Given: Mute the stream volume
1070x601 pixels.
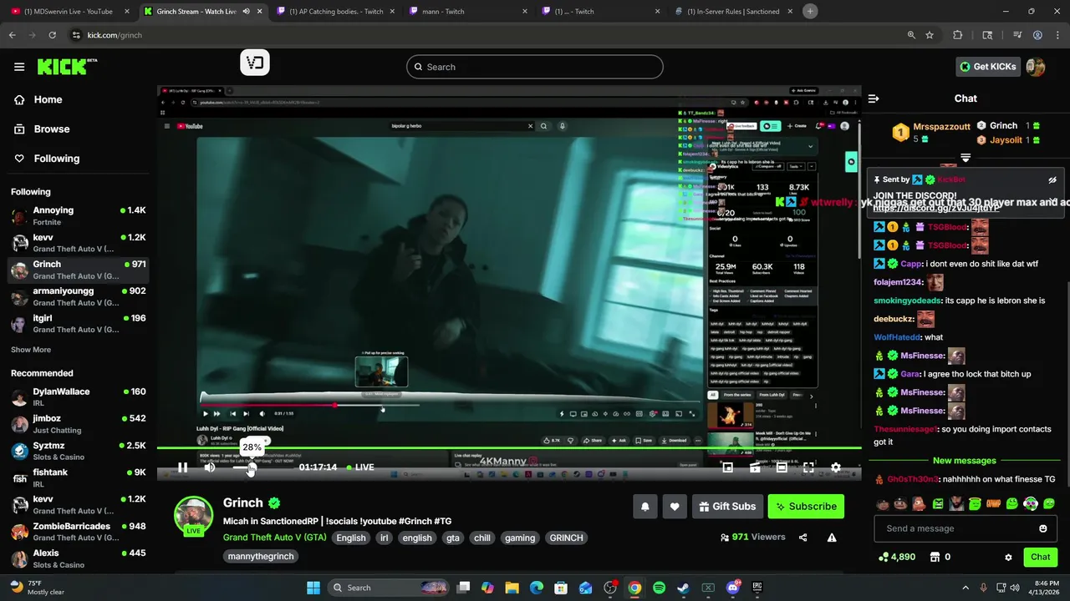Looking at the screenshot, I should click(210, 467).
